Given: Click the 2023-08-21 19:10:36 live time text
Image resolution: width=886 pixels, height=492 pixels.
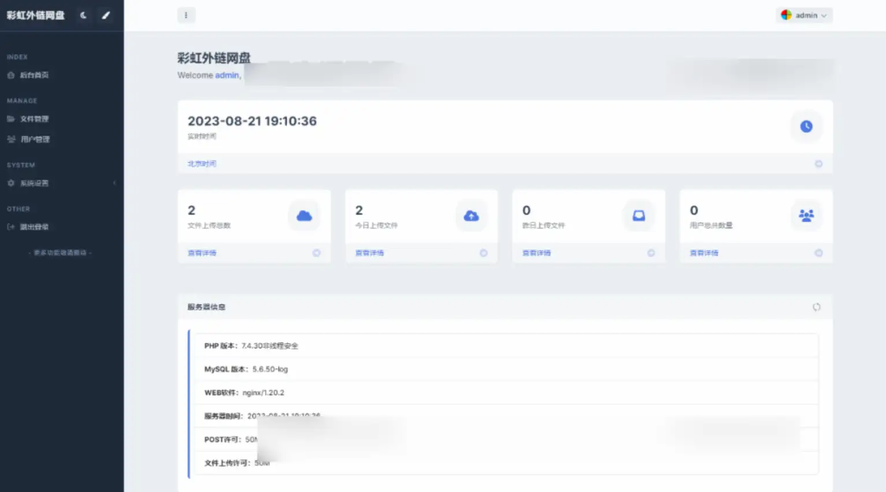Looking at the screenshot, I should point(252,121).
